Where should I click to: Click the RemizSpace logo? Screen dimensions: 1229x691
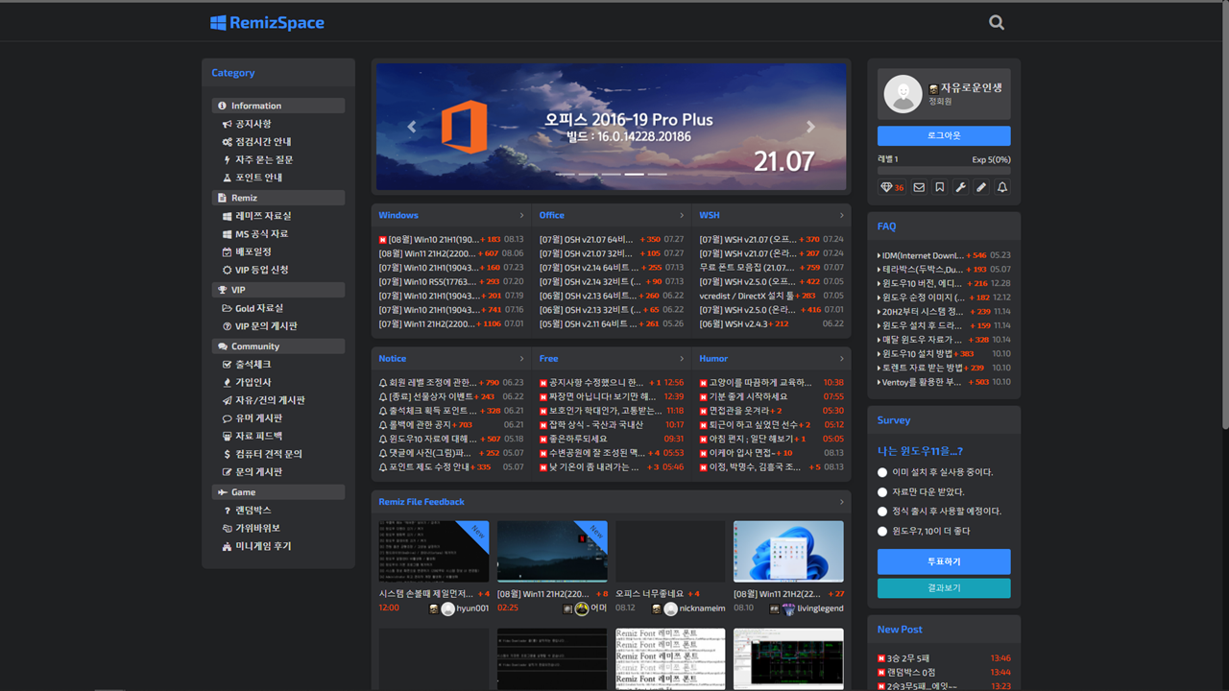(x=267, y=22)
